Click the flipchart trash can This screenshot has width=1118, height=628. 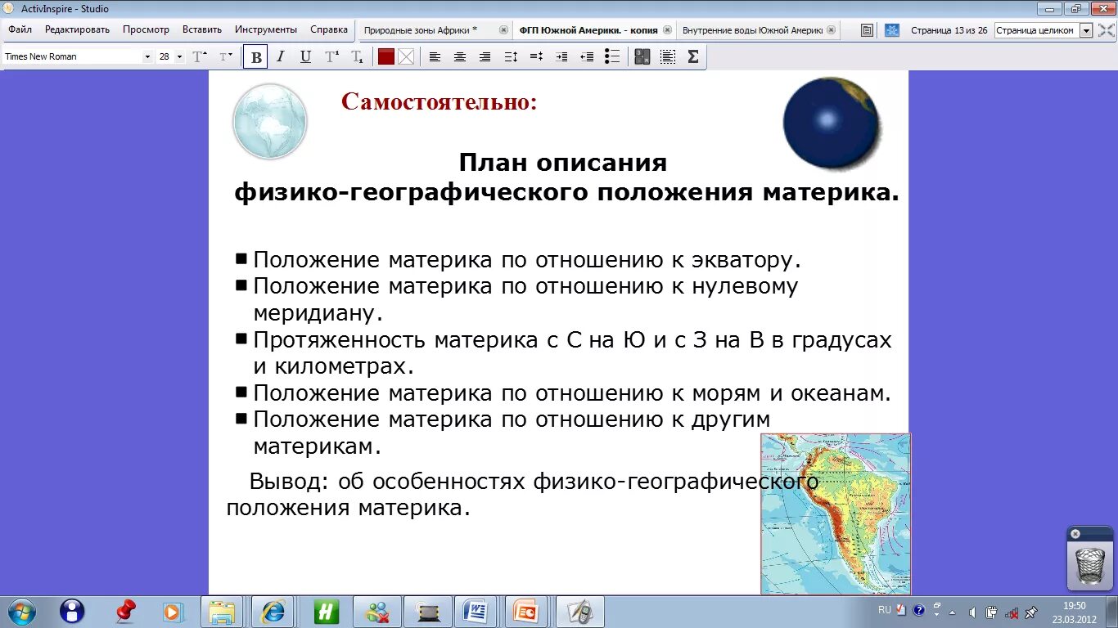click(1089, 565)
